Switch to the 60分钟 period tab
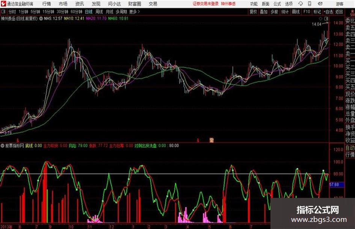The height and width of the screenshot is (229, 355). point(76,12)
